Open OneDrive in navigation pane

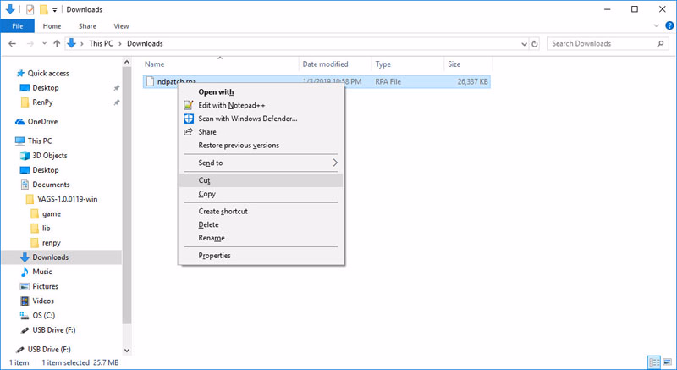coord(42,121)
